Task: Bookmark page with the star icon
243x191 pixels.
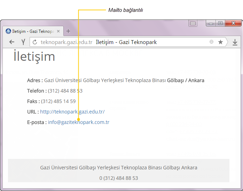Action: 220,42
